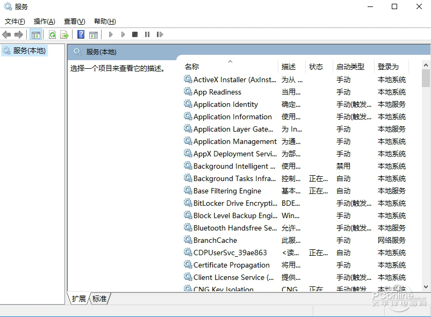Click the gear icon of CDPUserSvc_39ae863 row

click(x=188, y=253)
